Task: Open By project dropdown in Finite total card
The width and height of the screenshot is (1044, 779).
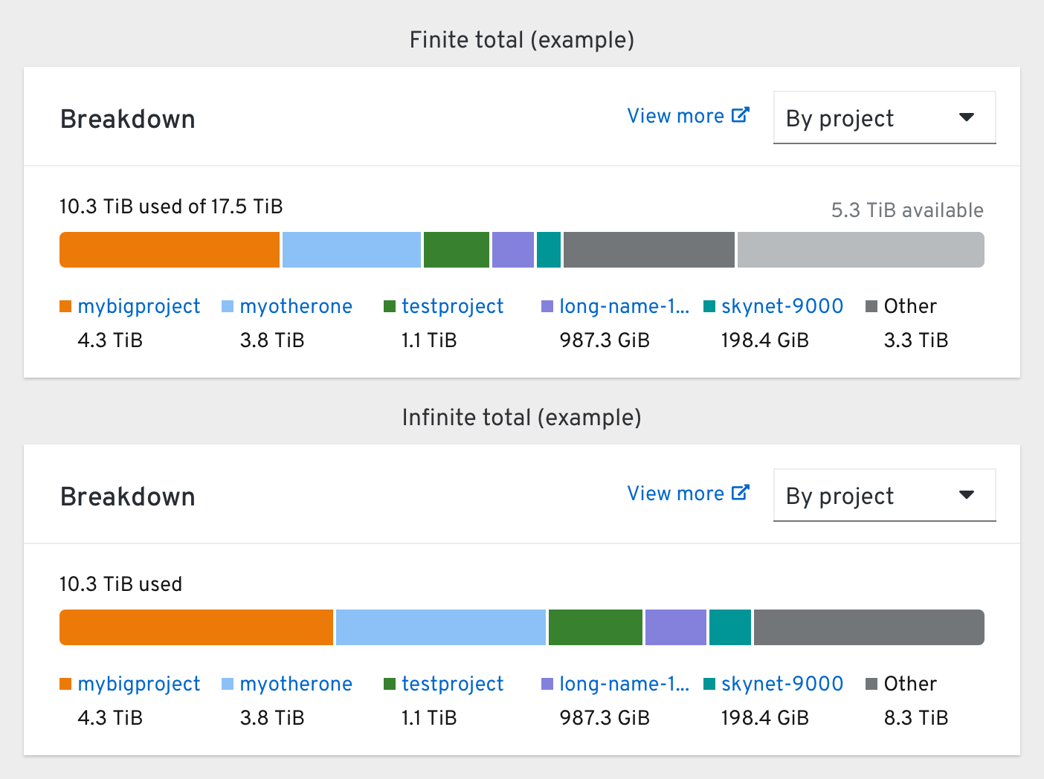Action: [x=885, y=117]
